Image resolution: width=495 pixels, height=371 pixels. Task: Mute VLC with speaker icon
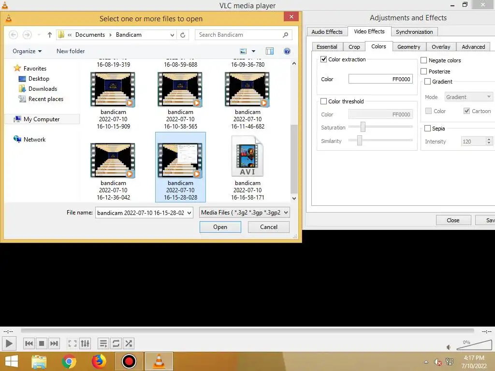pyautogui.click(x=449, y=347)
